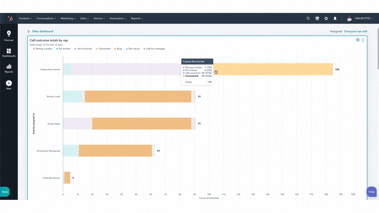Click the HubSpot sprocket logo
This screenshot has width=379, height=213.
tap(10, 18)
